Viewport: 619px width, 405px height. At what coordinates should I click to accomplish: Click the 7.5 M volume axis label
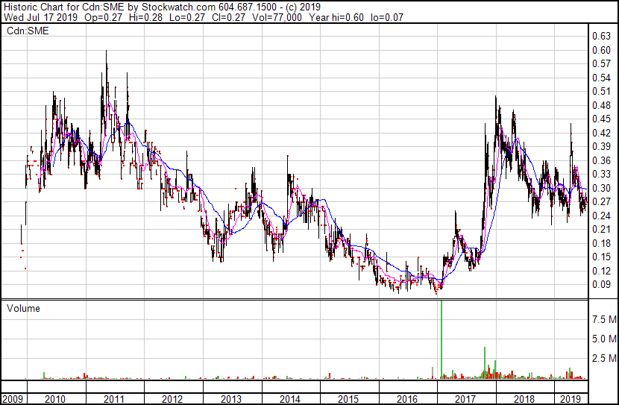click(x=603, y=319)
